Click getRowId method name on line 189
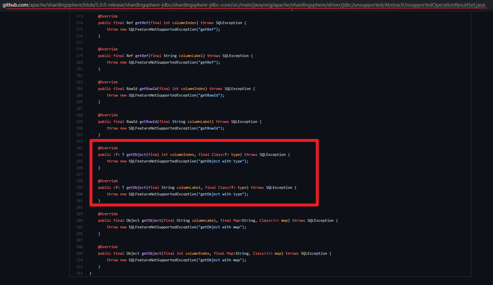The image size is (493, 285). point(148,122)
